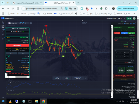Remove the Average True Range 14 indicator
This screenshot has width=139, height=104.
coord(20,82)
